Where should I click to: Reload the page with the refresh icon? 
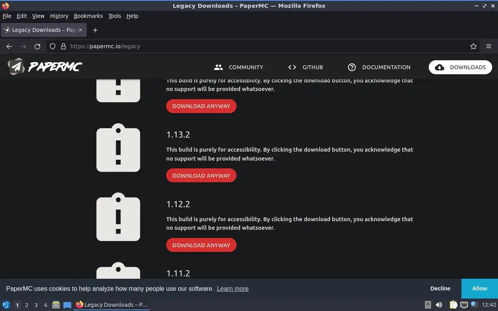pyautogui.click(x=37, y=46)
